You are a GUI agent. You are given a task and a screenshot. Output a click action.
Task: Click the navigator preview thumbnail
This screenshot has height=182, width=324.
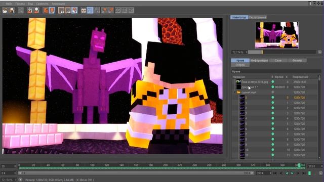coord(277,35)
